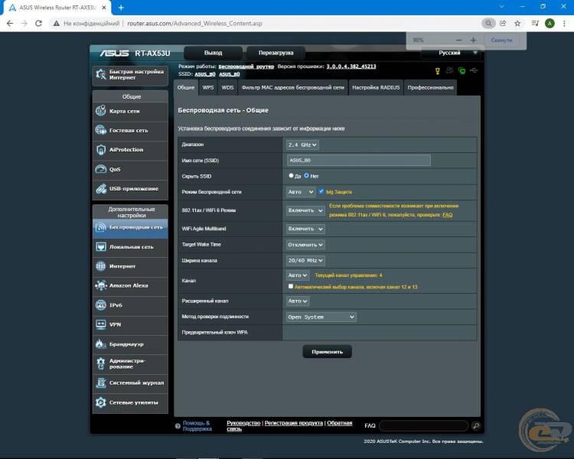Switch to the WPS tab

[x=208, y=87]
